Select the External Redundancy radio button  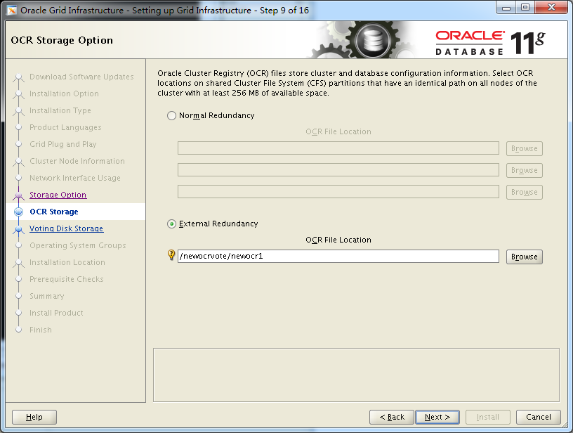tap(171, 224)
